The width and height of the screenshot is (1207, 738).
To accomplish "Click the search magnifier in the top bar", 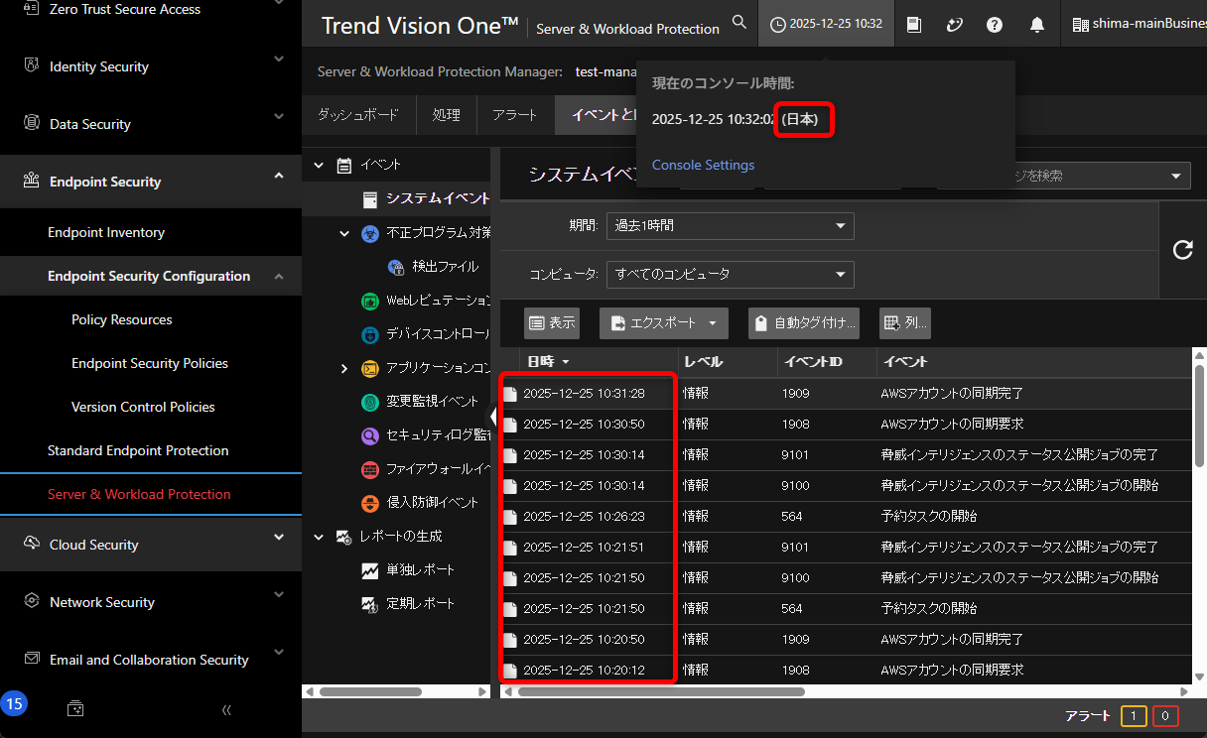I will 738,21.
